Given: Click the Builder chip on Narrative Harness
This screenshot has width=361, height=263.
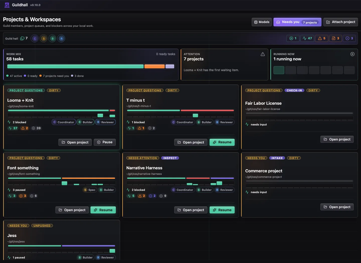Looking at the screenshot, I should [x=205, y=190].
